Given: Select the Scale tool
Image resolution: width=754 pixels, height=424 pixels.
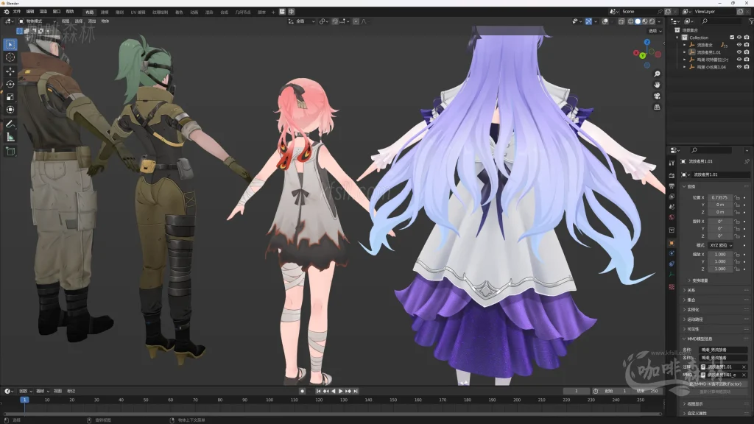Looking at the screenshot, I should pos(10,97).
